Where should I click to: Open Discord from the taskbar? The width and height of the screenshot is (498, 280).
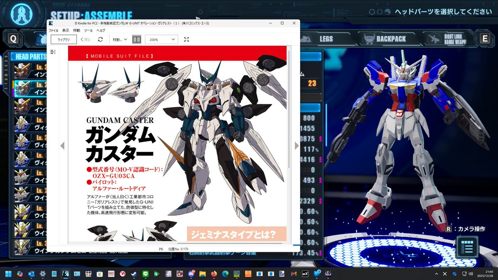[x=191, y=274]
